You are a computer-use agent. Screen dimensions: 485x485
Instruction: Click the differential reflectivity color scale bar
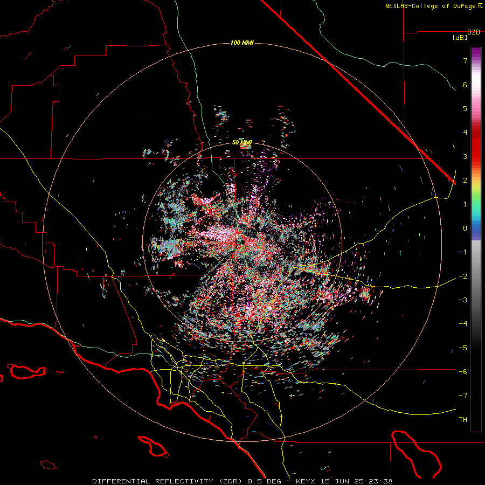tap(476, 239)
